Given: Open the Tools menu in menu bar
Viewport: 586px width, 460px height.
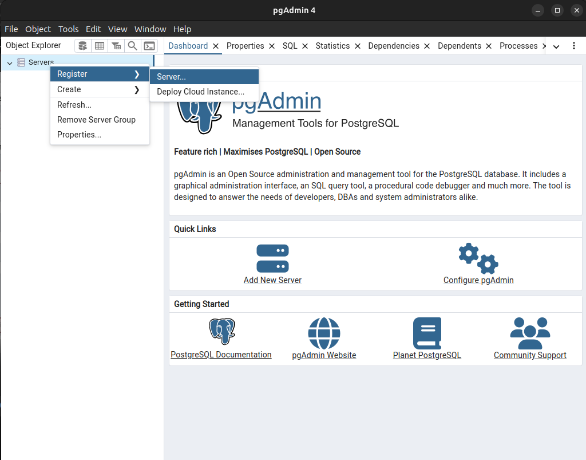Looking at the screenshot, I should click(x=69, y=29).
